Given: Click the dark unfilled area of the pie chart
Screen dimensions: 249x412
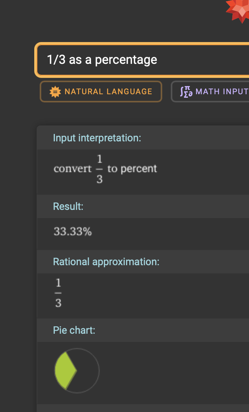Looking at the screenshot, I should [x=89, y=371].
